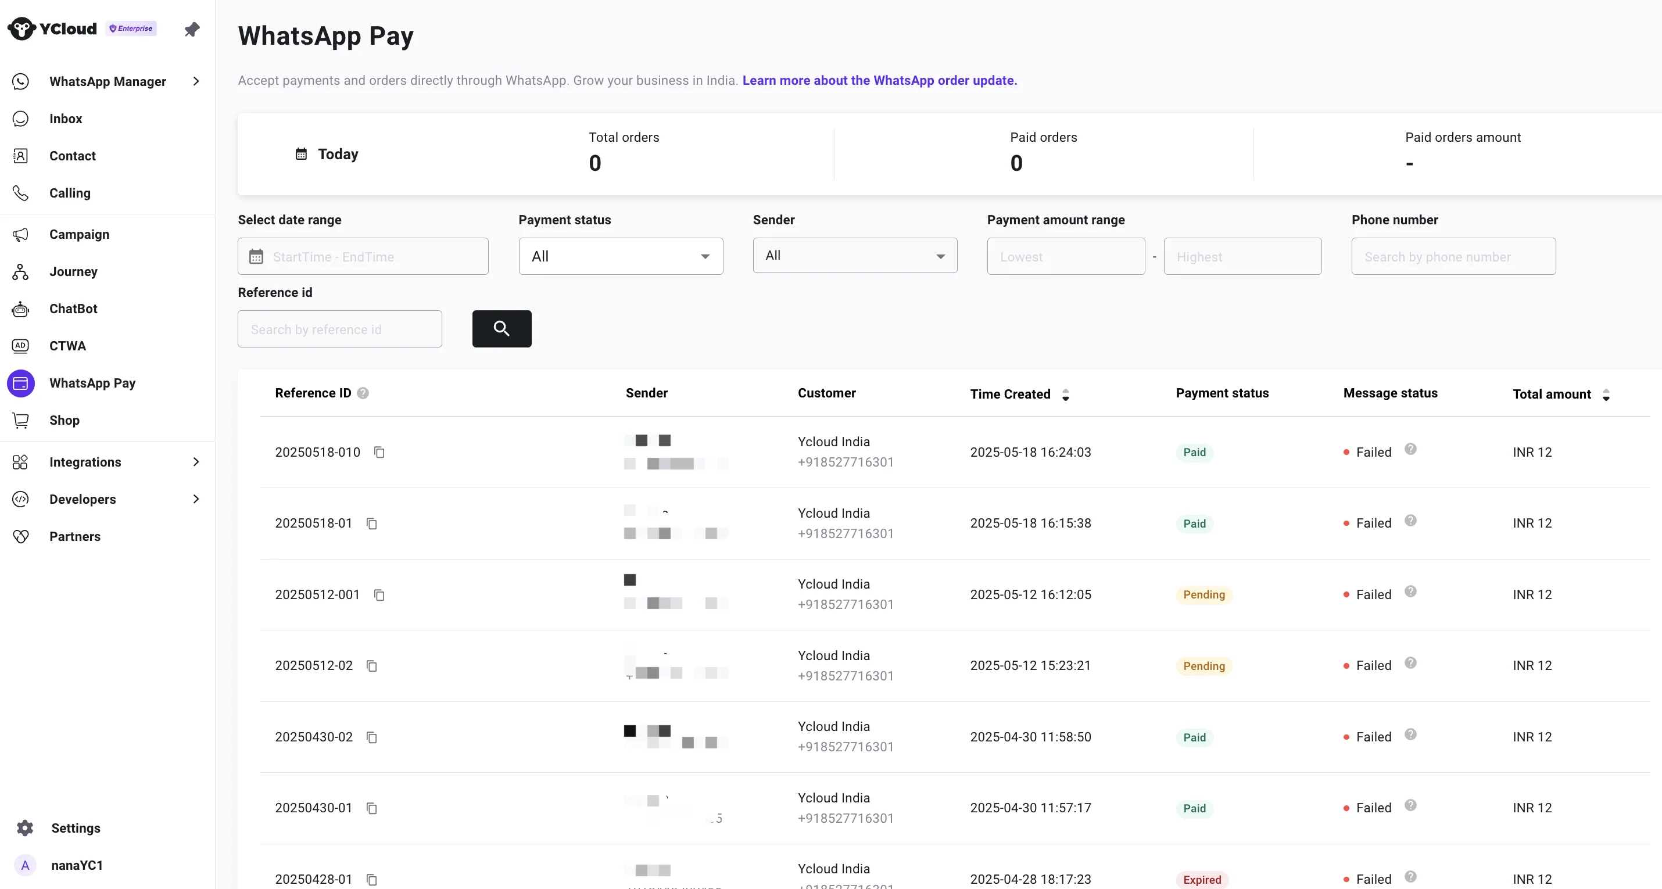
Task: Open the Sender dropdown
Action: [x=854, y=256]
